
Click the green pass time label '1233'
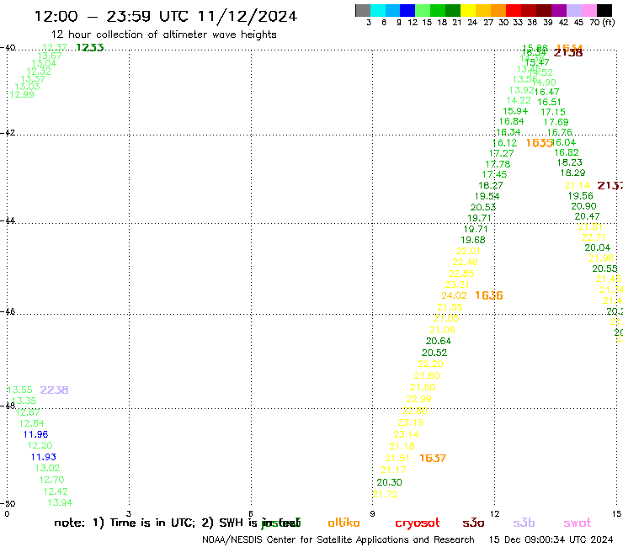click(90, 48)
